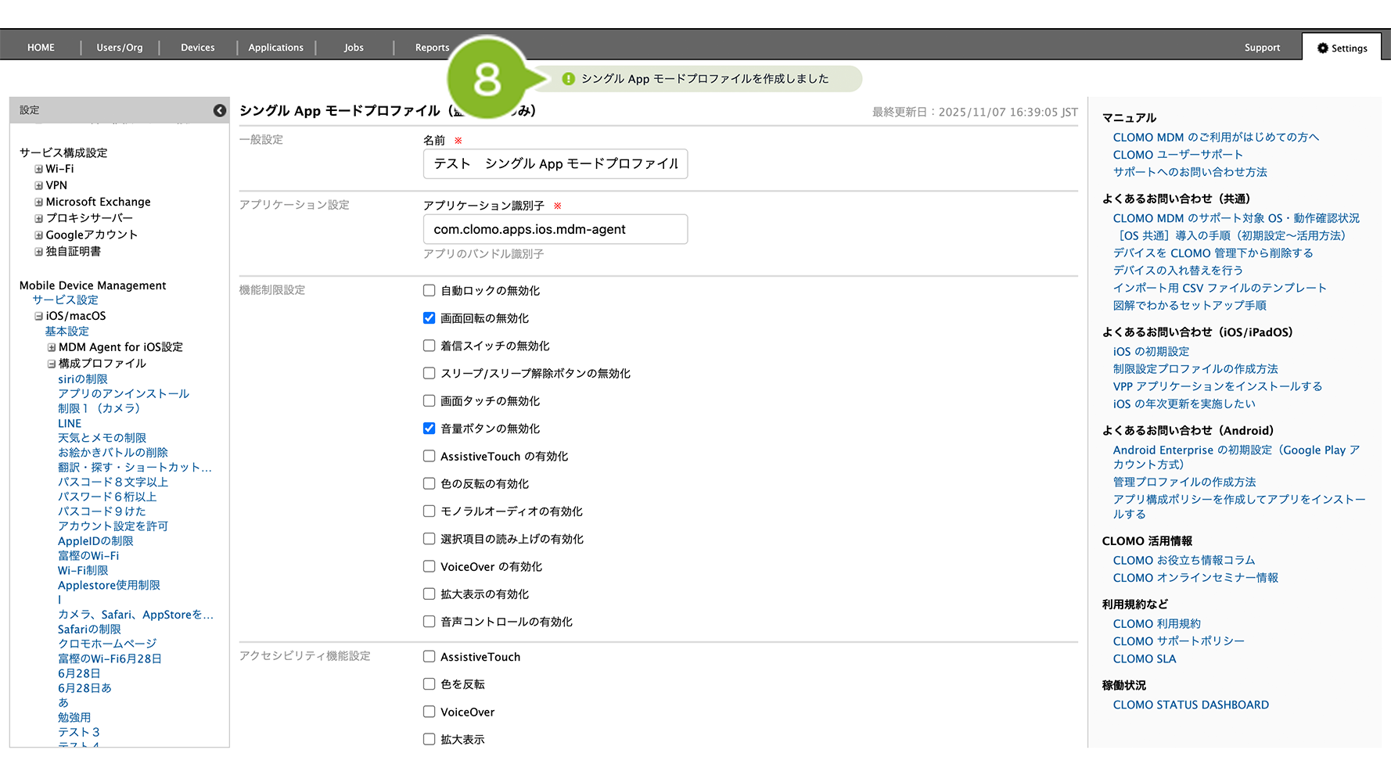Click the green success notification icon
Image resolution: width=1391 pixels, height=782 pixels.
click(x=569, y=79)
